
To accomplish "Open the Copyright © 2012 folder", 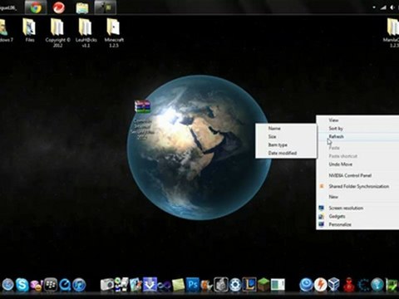I will [x=57, y=32].
